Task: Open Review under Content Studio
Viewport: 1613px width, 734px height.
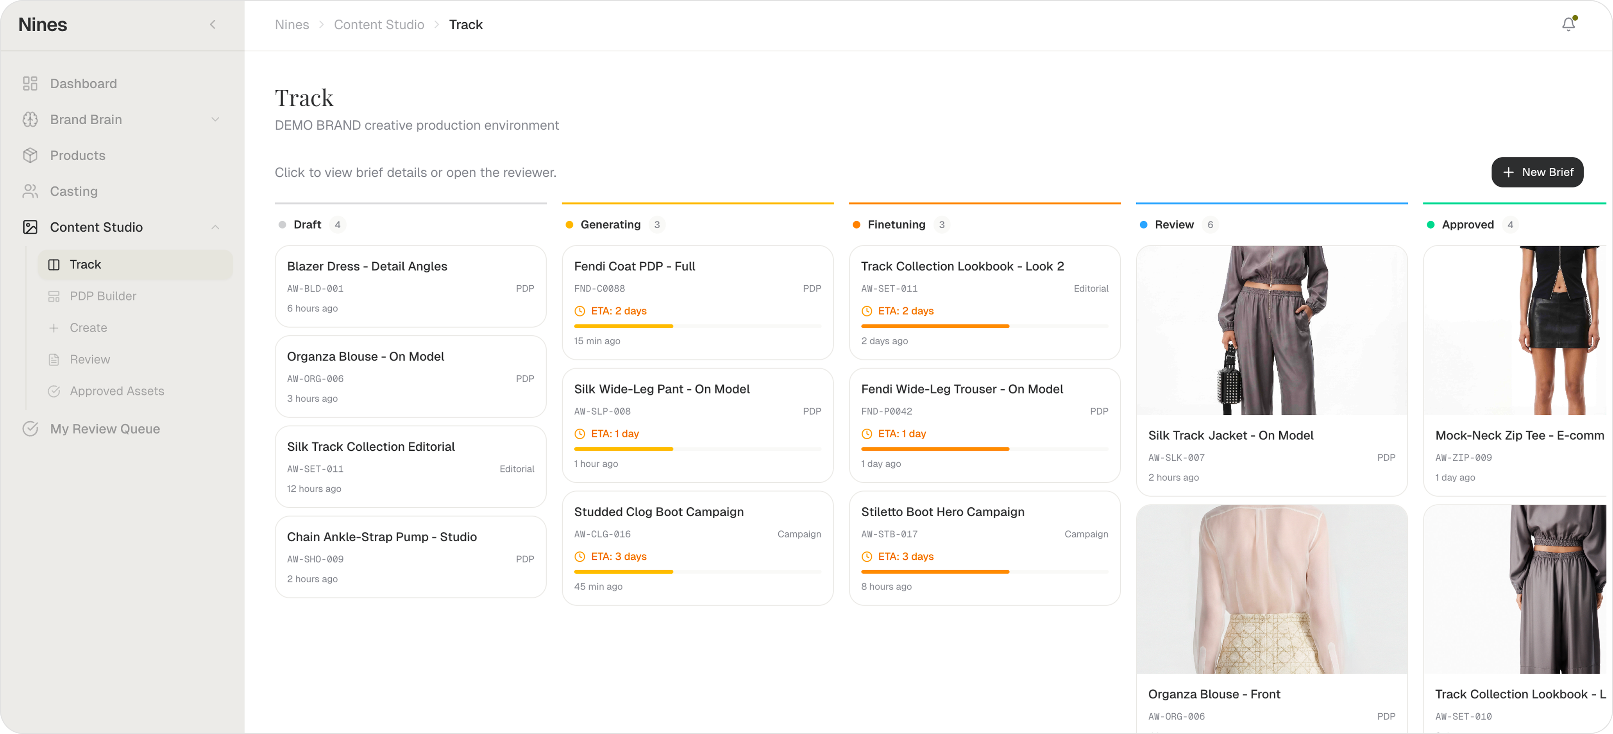Action: click(x=89, y=360)
